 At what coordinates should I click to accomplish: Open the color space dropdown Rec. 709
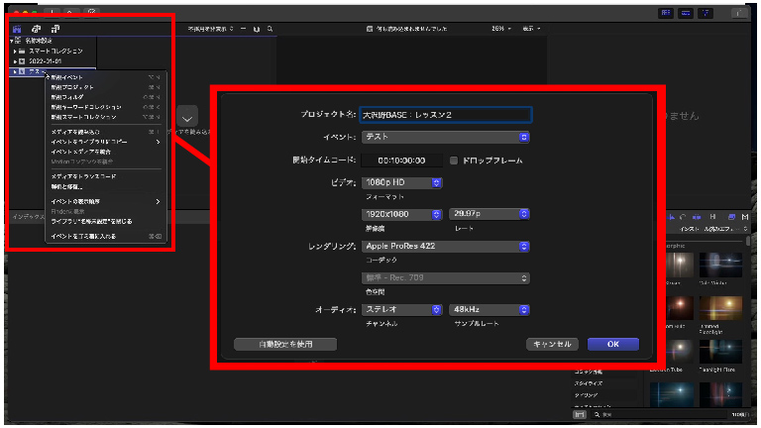(446, 278)
